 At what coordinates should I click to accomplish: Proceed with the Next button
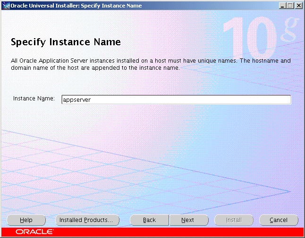click(189, 220)
